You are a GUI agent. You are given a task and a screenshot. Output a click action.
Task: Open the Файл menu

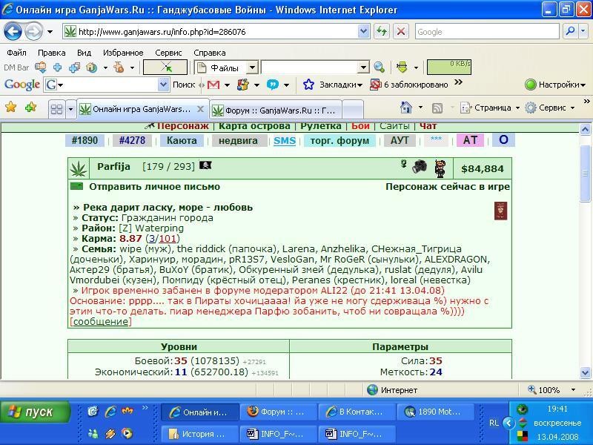16,53
